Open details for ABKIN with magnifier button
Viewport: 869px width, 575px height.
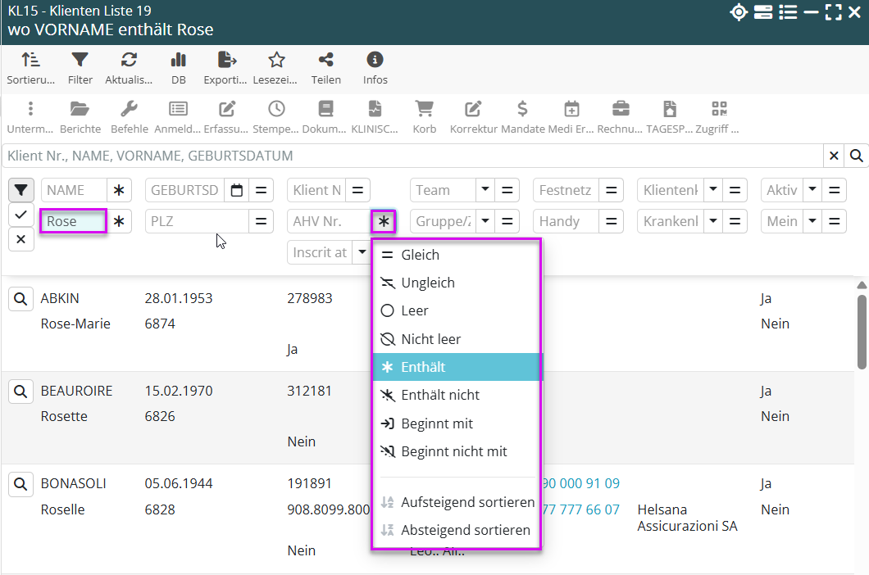click(x=21, y=299)
